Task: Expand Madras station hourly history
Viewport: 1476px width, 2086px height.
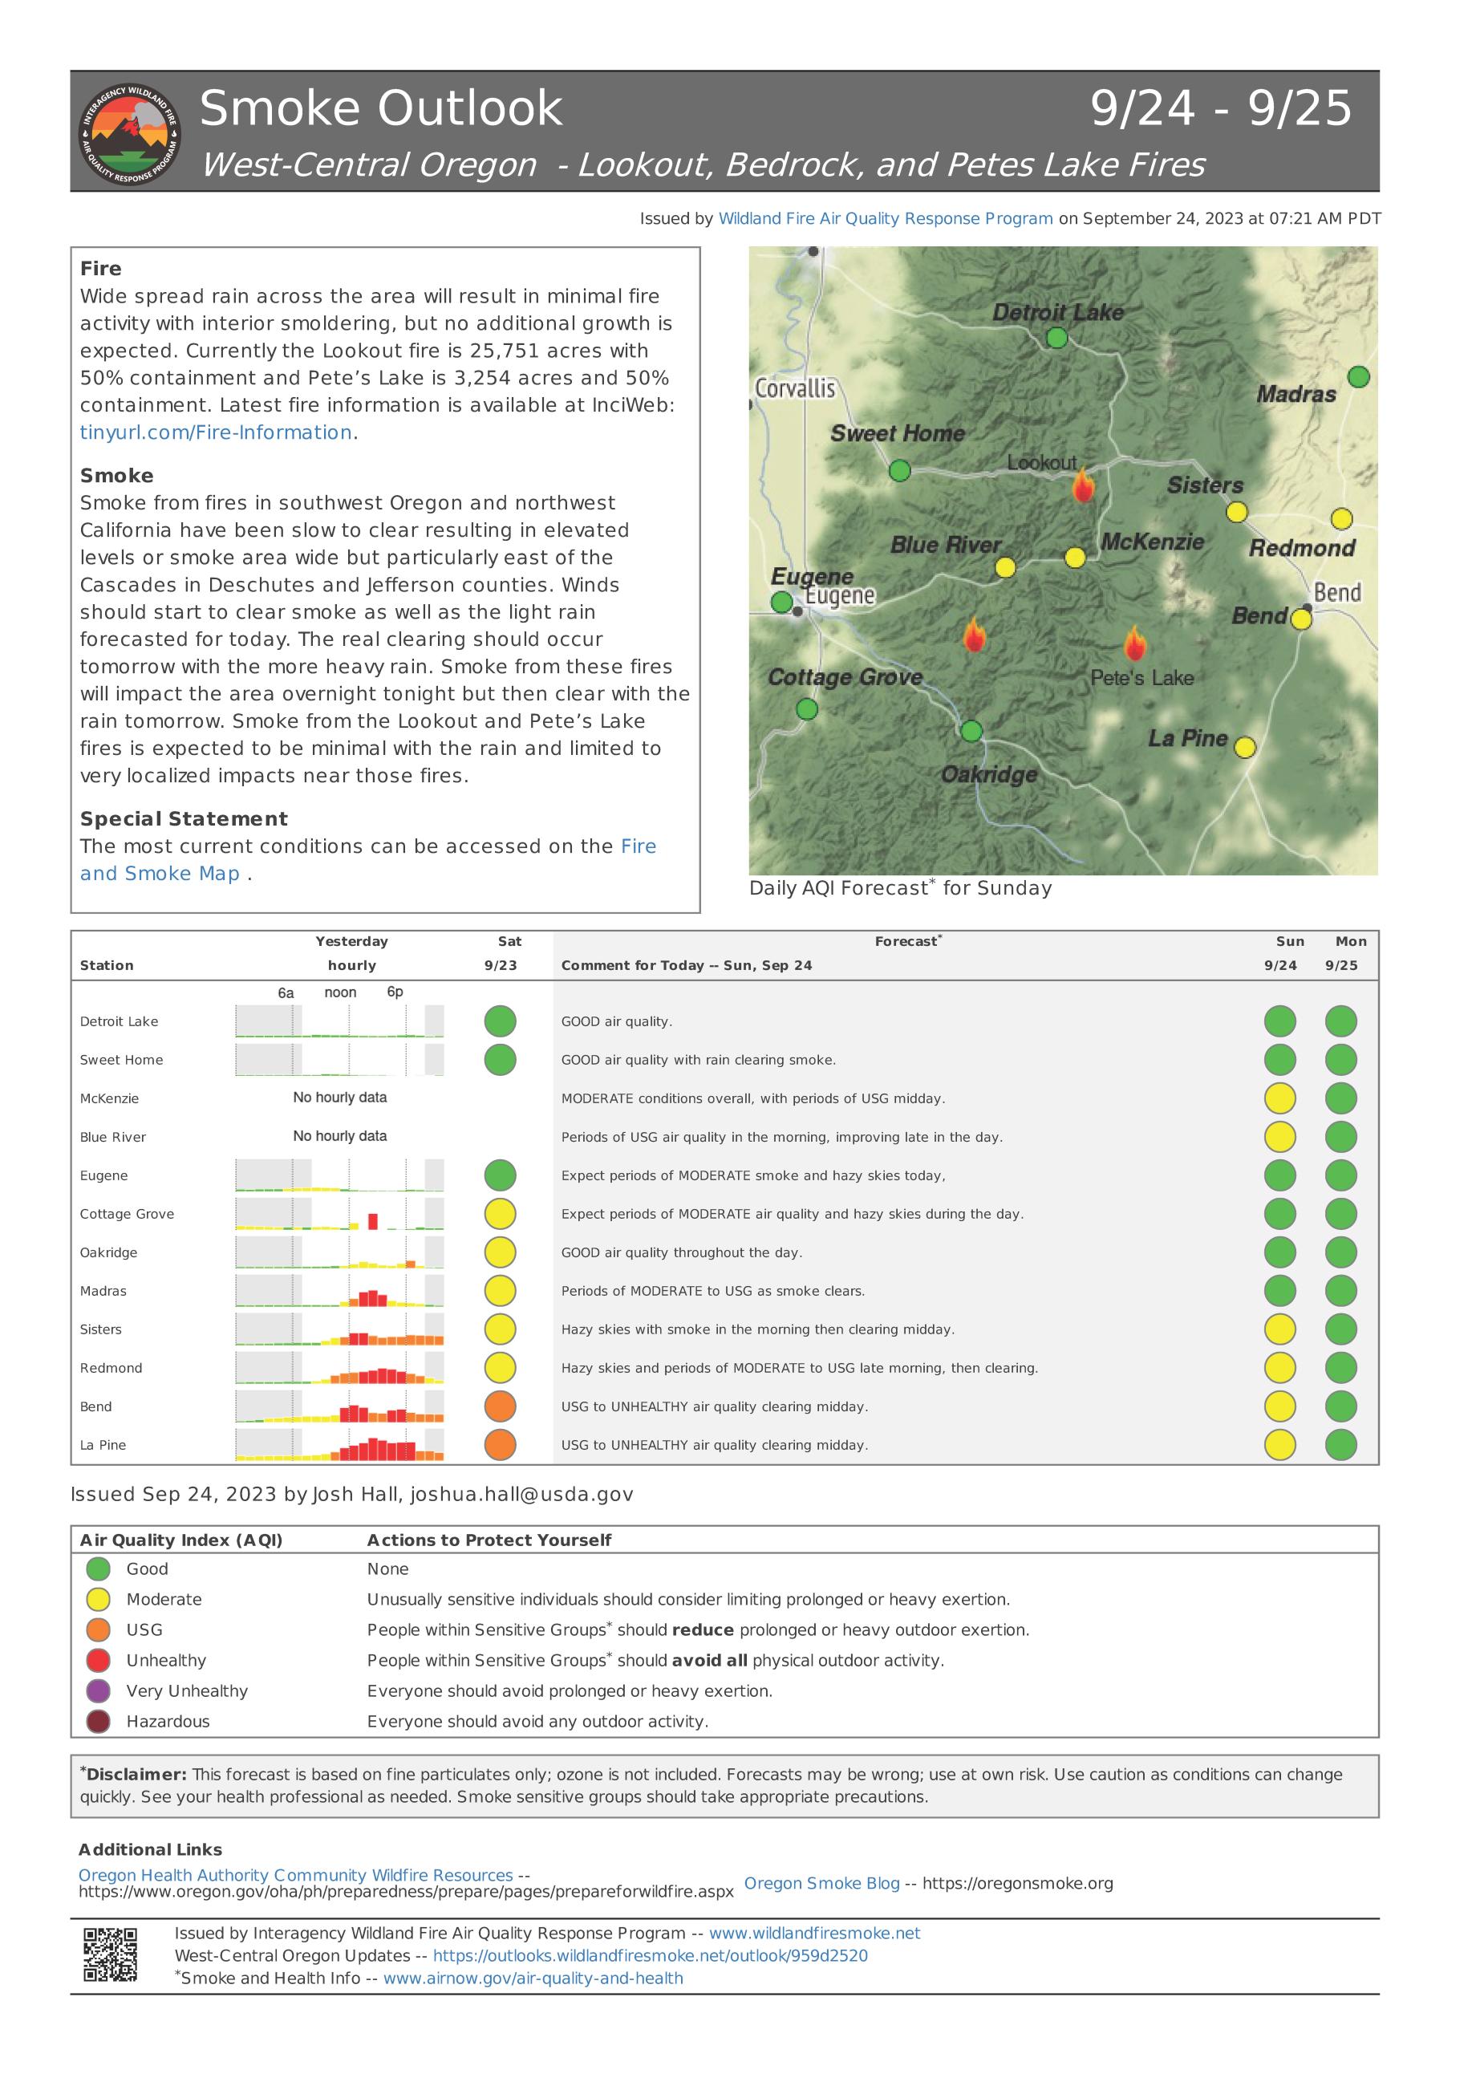Action: (339, 1290)
